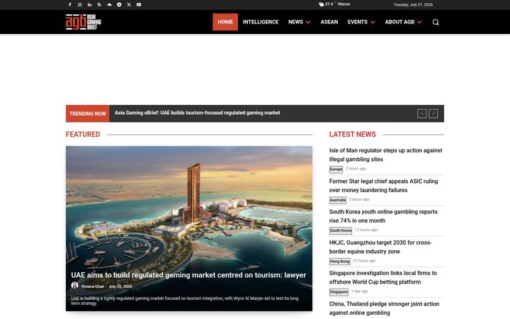Viewport: 510px width, 319px height.
Task: Click the Latest News section heading
Action: click(352, 134)
